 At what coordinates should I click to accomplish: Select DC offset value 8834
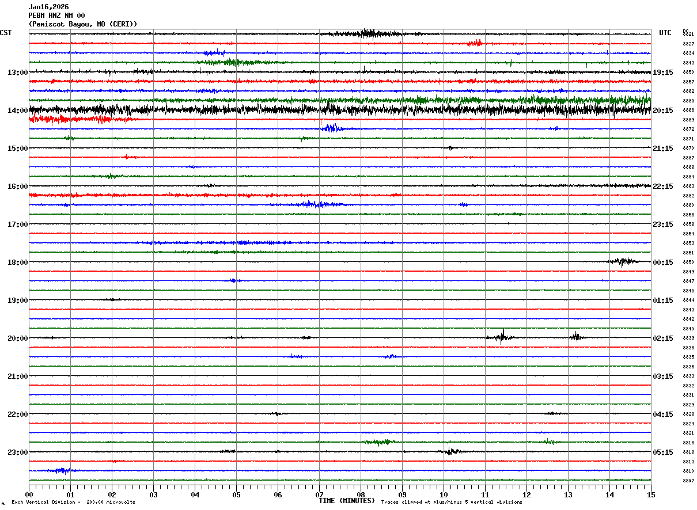pyautogui.click(x=688, y=54)
